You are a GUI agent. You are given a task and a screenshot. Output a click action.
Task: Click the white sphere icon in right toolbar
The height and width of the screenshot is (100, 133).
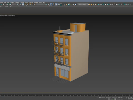tap(105, 4)
